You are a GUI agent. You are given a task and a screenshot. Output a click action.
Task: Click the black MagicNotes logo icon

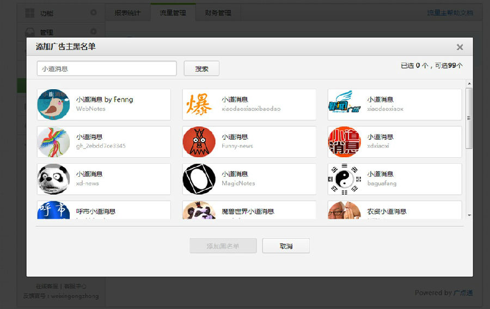199,179
